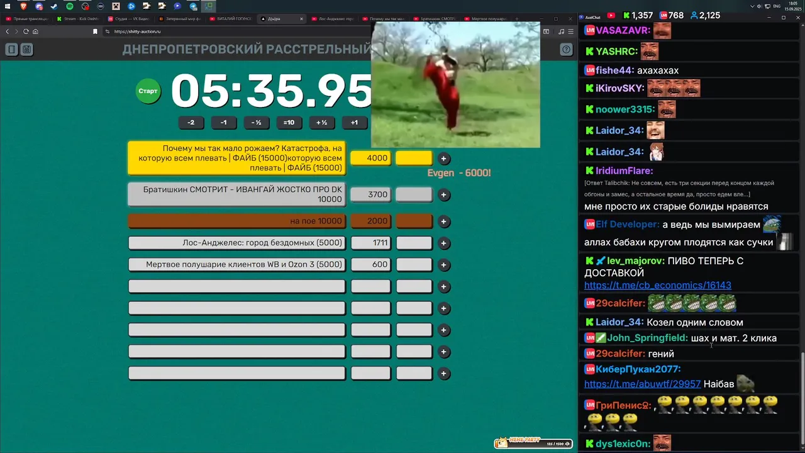805x453 pixels.
Task: Click plus button on Мертвое полушарие row
Action: (443, 265)
